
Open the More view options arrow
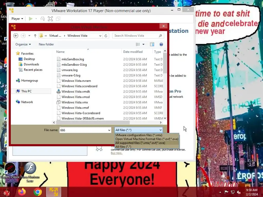click(x=143, y=44)
